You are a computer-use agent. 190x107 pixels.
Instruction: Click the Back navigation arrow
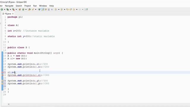[74, 10]
